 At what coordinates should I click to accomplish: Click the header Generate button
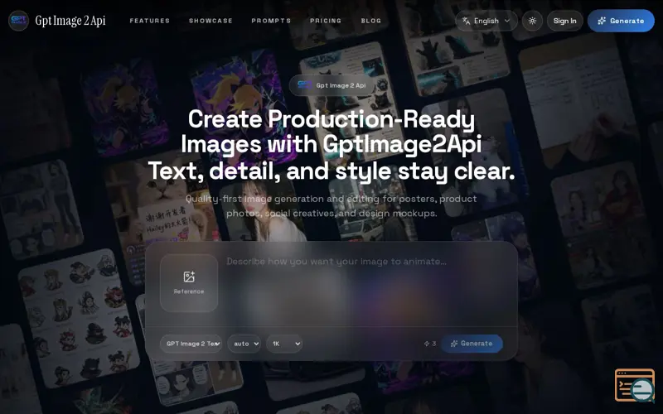[621, 21]
